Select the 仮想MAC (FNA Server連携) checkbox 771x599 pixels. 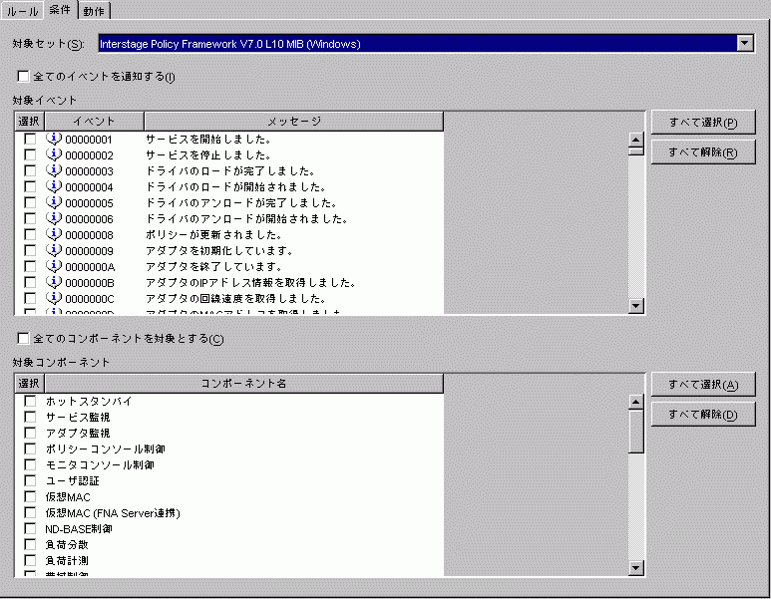tap(30, 512)
